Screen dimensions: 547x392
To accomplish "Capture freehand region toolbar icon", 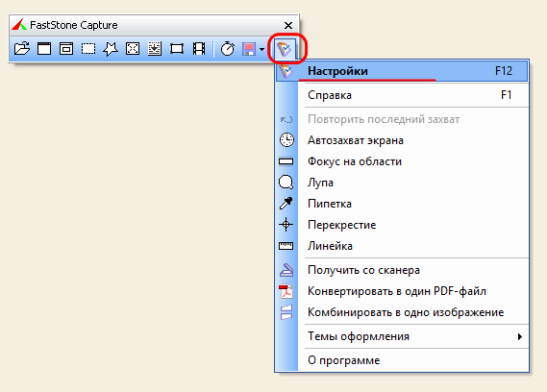I will coord(111,48).
